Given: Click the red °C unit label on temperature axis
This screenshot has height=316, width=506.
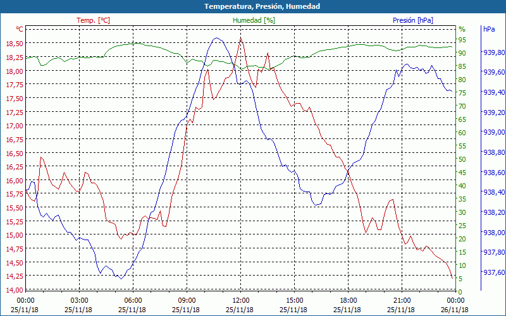Looking at the screenshot, I should tap(20, 29).
